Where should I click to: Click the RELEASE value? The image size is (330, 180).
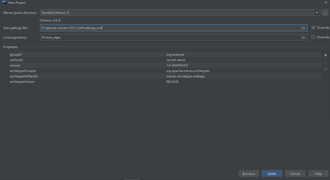click(x=173, y=82)
